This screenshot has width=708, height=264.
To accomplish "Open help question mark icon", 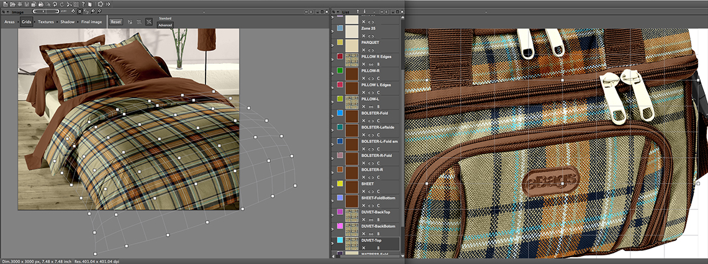I will coord(83,4).
